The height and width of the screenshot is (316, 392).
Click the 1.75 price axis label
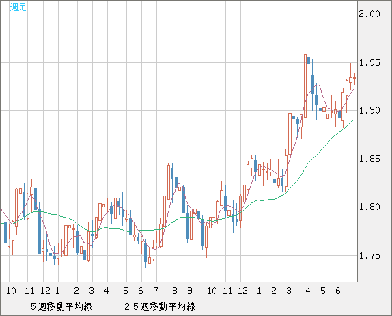point(369,256)
